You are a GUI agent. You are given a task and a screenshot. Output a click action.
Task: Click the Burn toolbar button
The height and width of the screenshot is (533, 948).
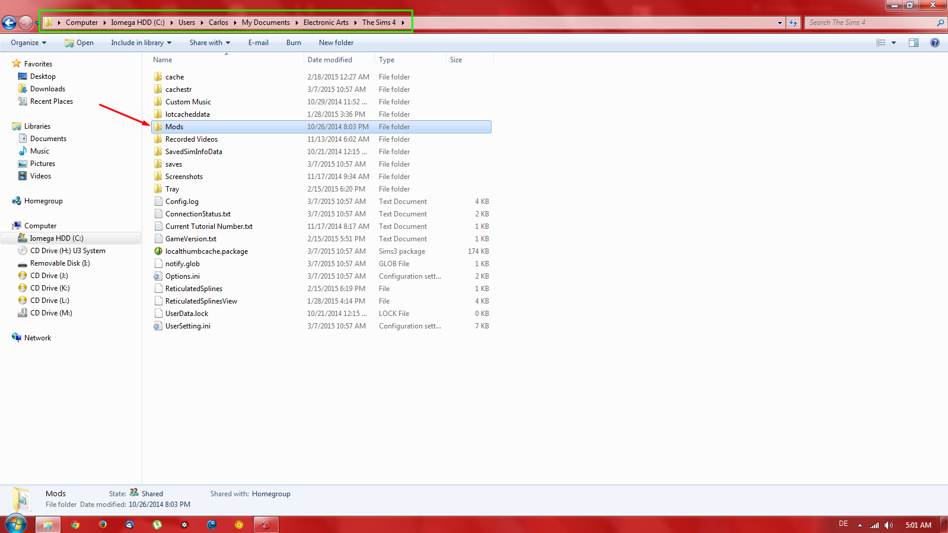293,43
